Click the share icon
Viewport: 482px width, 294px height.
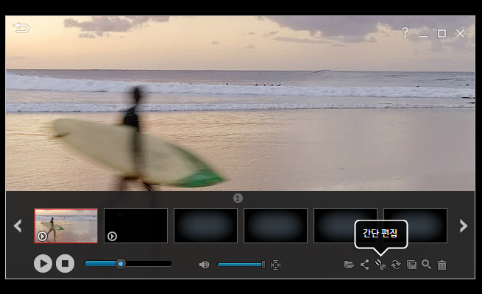pyautogui.click(x=365, y=265)
